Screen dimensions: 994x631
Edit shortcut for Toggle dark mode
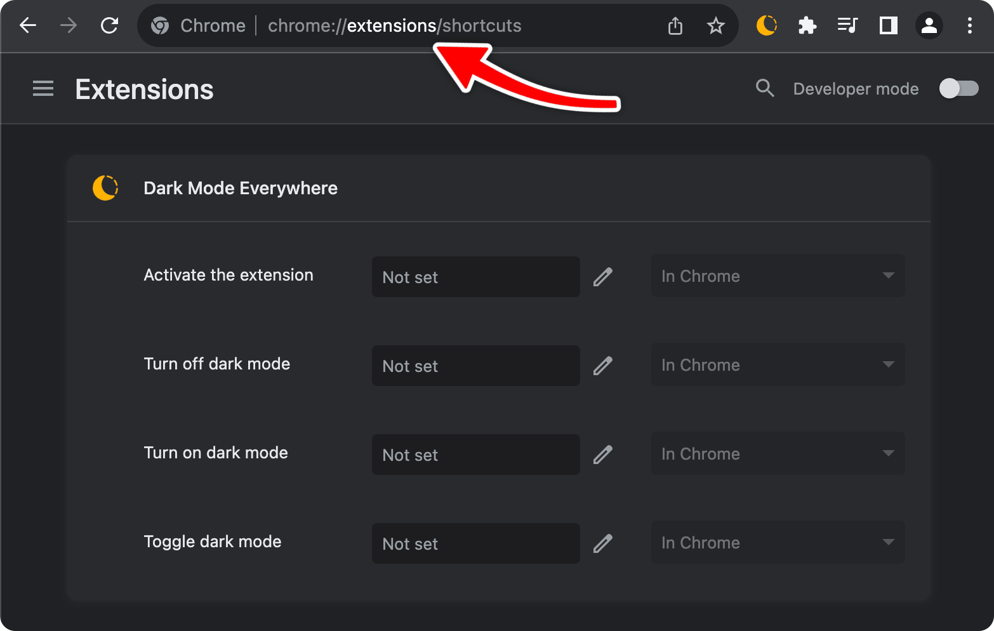tap(603, 543)
